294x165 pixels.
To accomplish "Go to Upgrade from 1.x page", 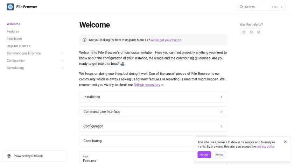I will tap(19, 46).
